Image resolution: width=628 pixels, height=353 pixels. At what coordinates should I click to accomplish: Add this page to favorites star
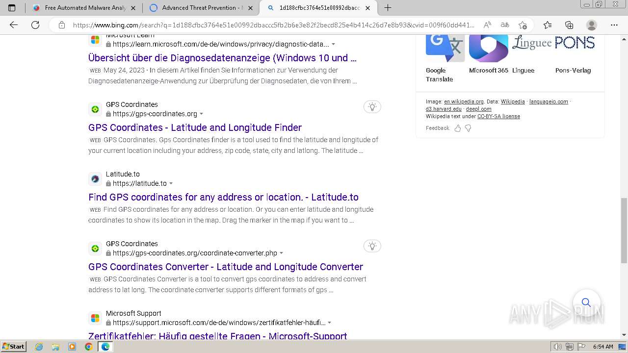(x=523, y=25)
